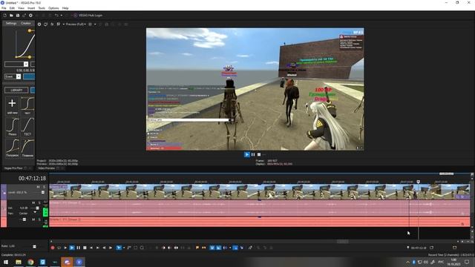This screenshot has height=267, width=475.
Task: Click the Render As icon
Action: [24, 15]
